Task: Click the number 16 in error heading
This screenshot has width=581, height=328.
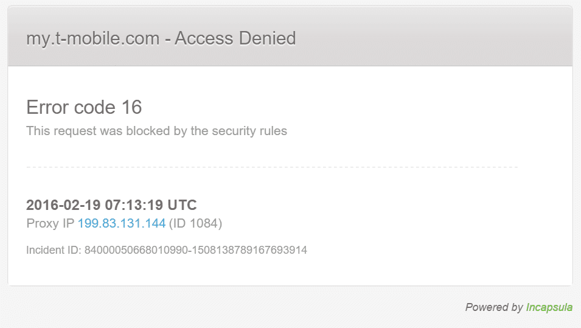Action: pyautogui.click(x=131, y=107)
